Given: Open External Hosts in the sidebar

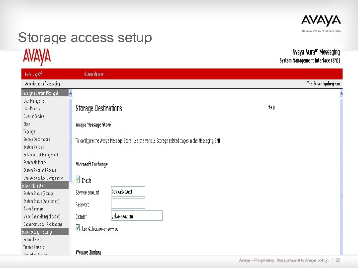Looking at the screenshot, I should (x=33, y=240).
